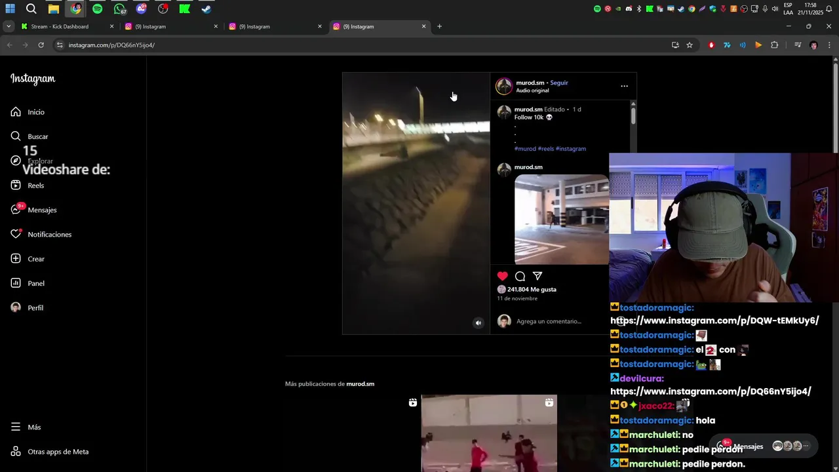The width and height of the screenshot is (839, 472).
Task: Open a new browser tab
Action: click(439, 26)
